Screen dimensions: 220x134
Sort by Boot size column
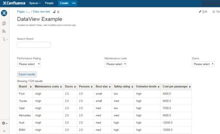tap(103, 87)
